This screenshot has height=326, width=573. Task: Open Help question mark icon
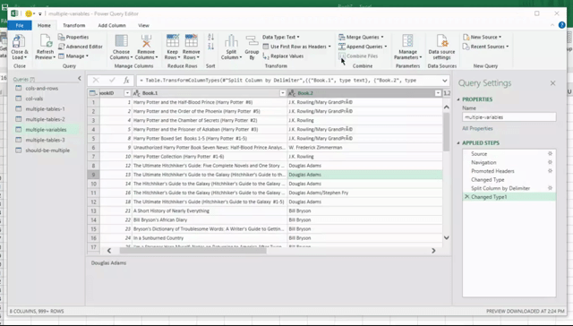(x=561, y=25)
